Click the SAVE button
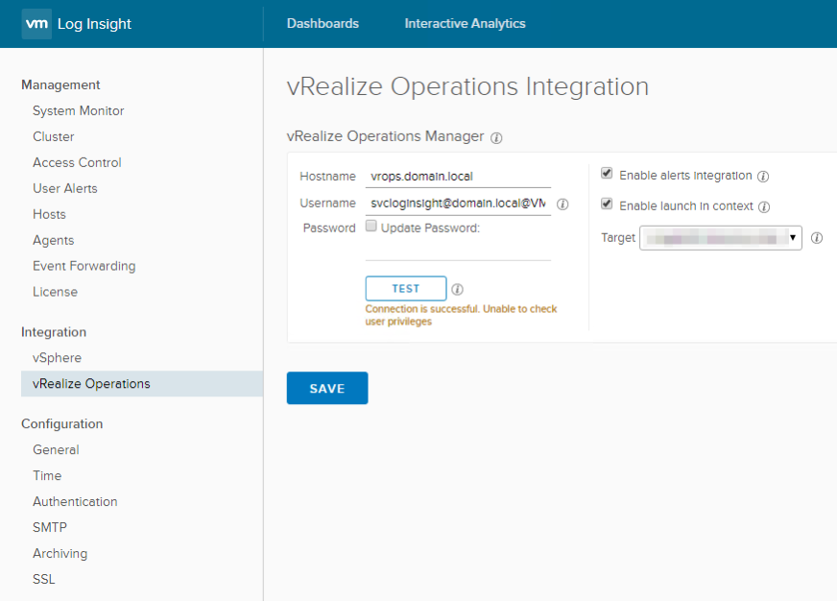Image resolution: width=837 pixels, height=601 pixels. click(x=327, y=388)
